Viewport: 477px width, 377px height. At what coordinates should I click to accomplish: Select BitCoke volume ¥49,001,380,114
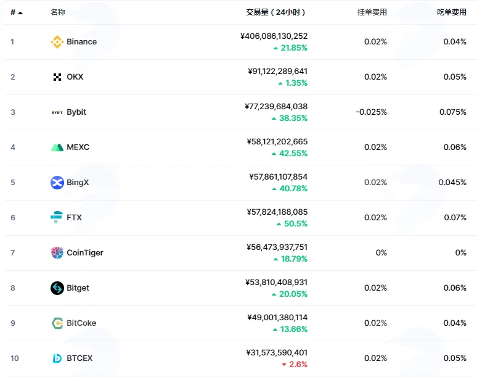[x=277, y=318]
